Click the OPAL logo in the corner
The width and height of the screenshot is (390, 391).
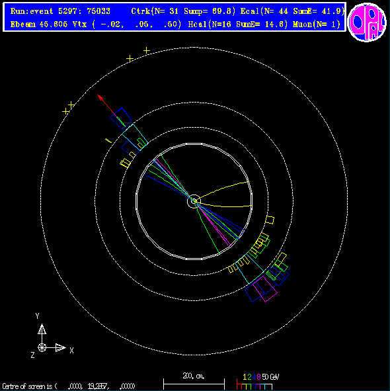367,22
